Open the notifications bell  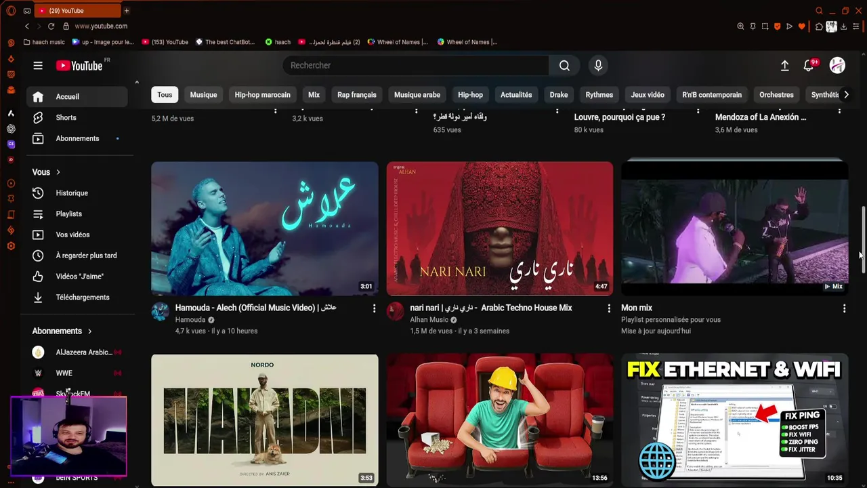tap(808, 66)
